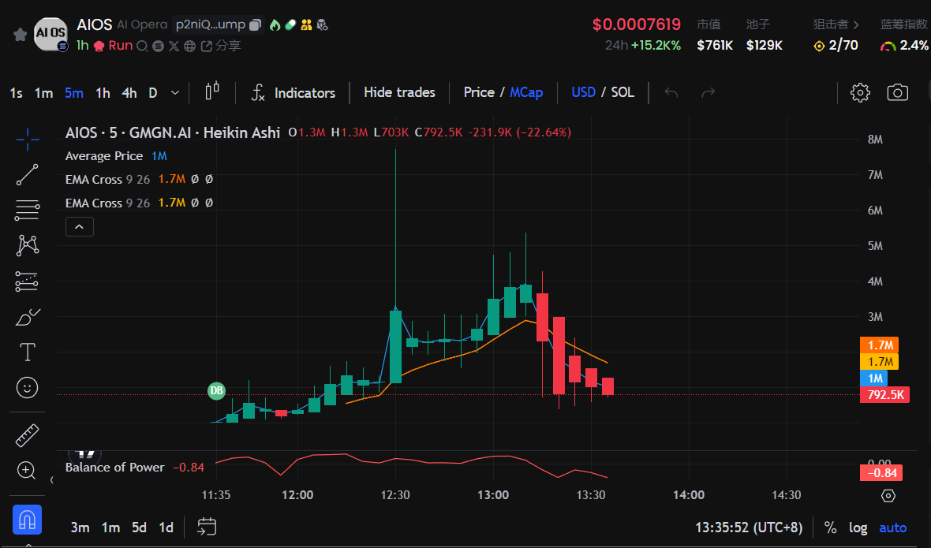The image size is (931, 548).
Task: Set range to 1d
Action: [x=166, y=527]
